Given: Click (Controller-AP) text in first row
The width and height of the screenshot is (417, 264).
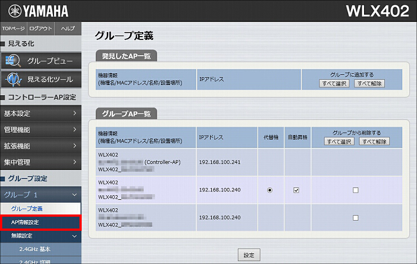Looking at the screenshot, I should click(x=162, y=162).
